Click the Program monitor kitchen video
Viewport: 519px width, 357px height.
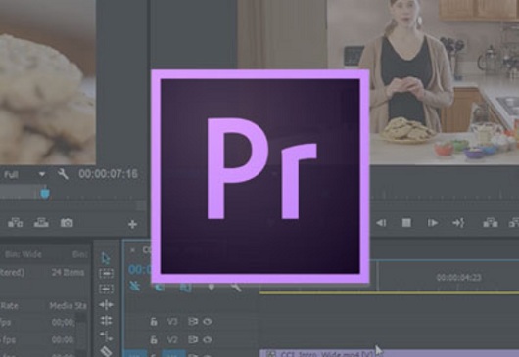444,82
